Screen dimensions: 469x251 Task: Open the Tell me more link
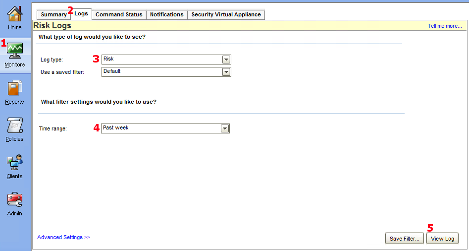click(x=444, y=26)
